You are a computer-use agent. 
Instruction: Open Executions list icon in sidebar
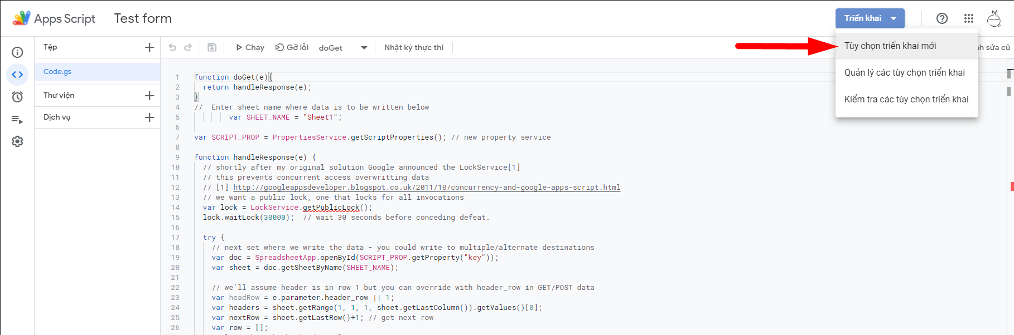pyautogui.click(x=17, y=119)
